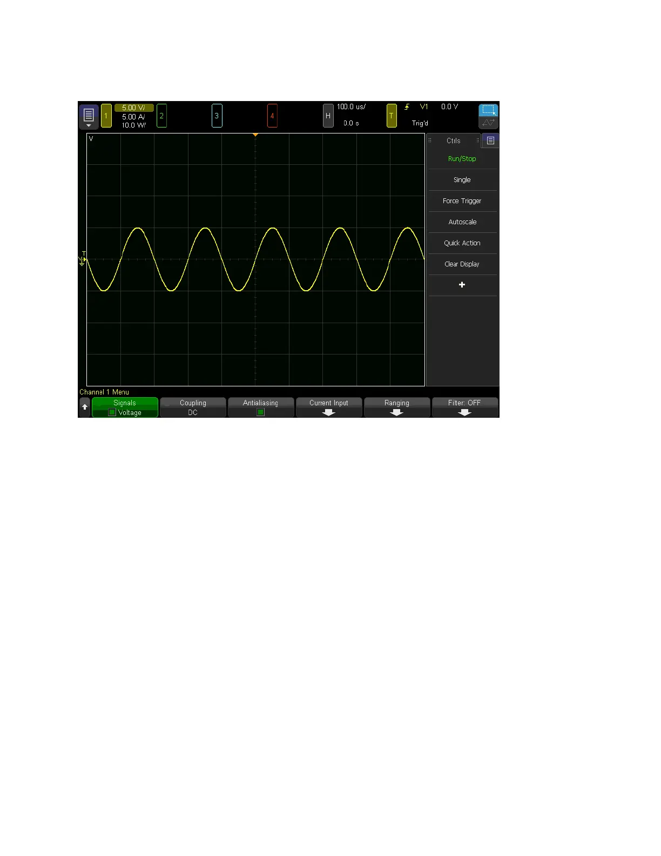
Task: Click the Trig'd status text
Action: (x=420, y=123)
